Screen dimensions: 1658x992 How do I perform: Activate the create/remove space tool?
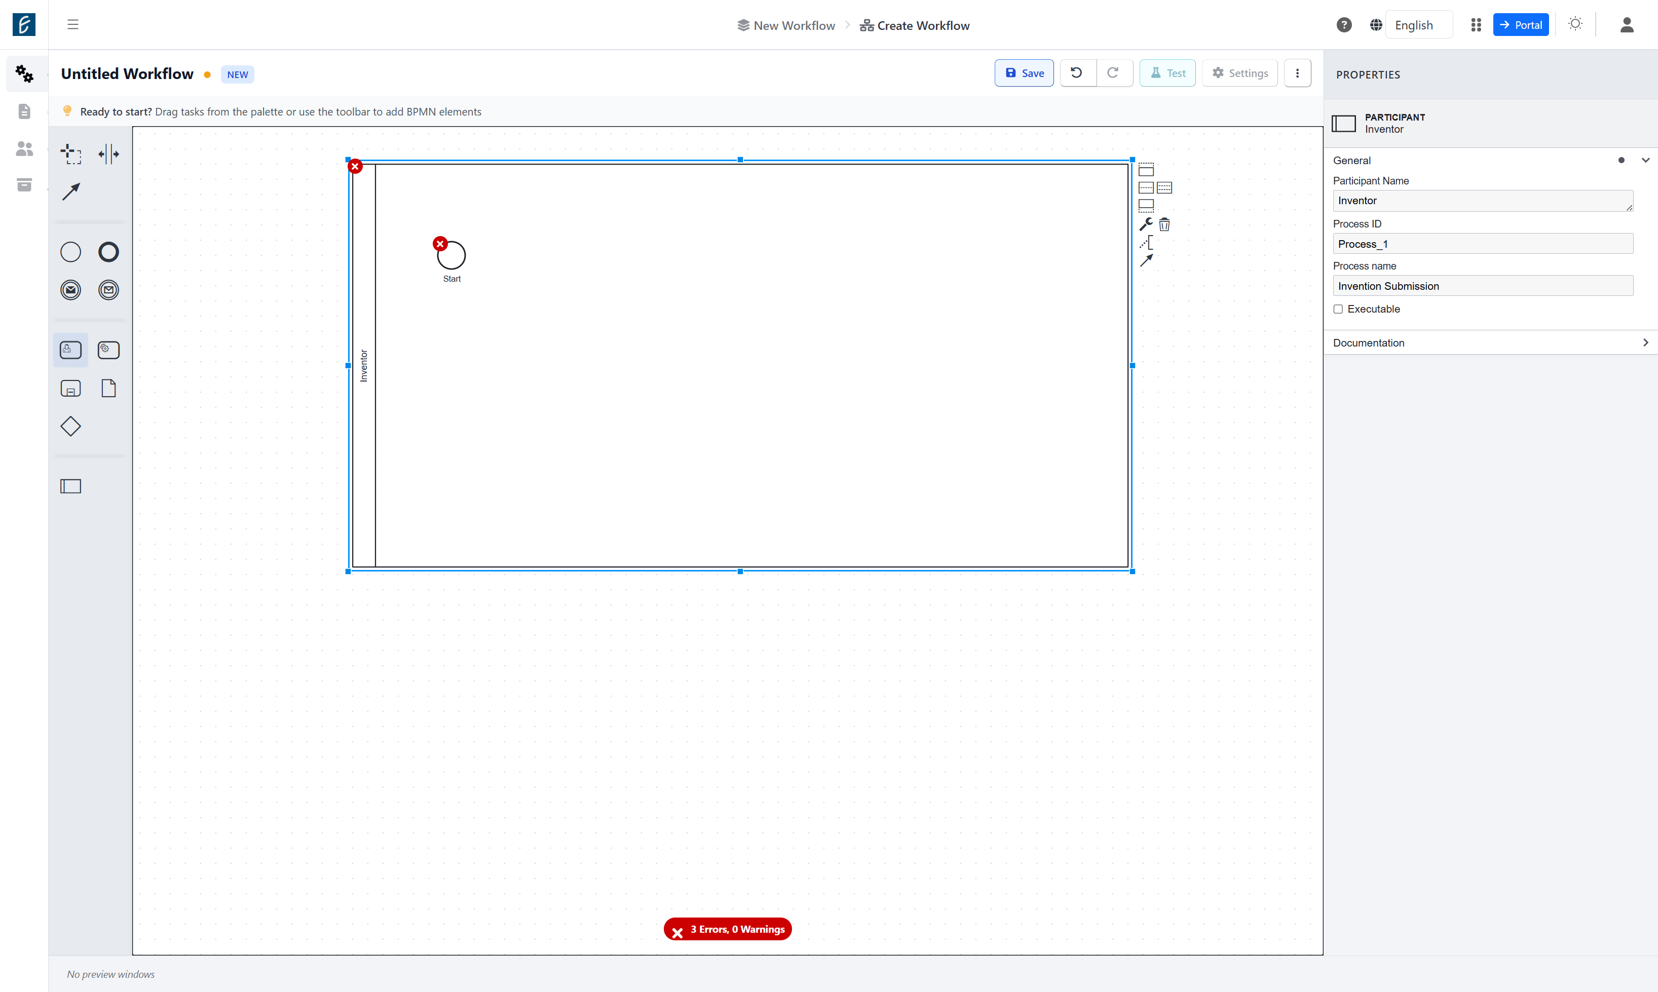tap(108, 154)
